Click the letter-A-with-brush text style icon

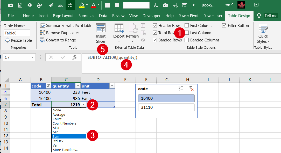coord(39,5)
